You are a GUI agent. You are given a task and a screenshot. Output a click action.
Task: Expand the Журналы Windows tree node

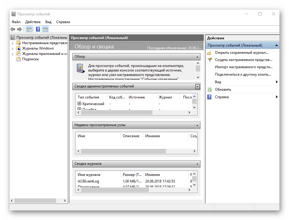point(13,48)
